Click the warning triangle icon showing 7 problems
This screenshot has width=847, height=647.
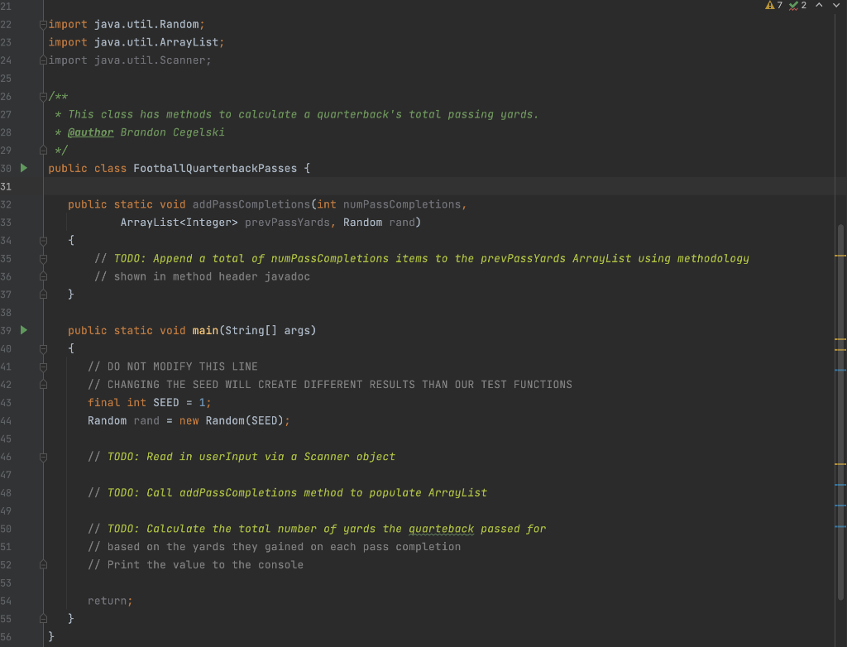click(x=771, y=5)
